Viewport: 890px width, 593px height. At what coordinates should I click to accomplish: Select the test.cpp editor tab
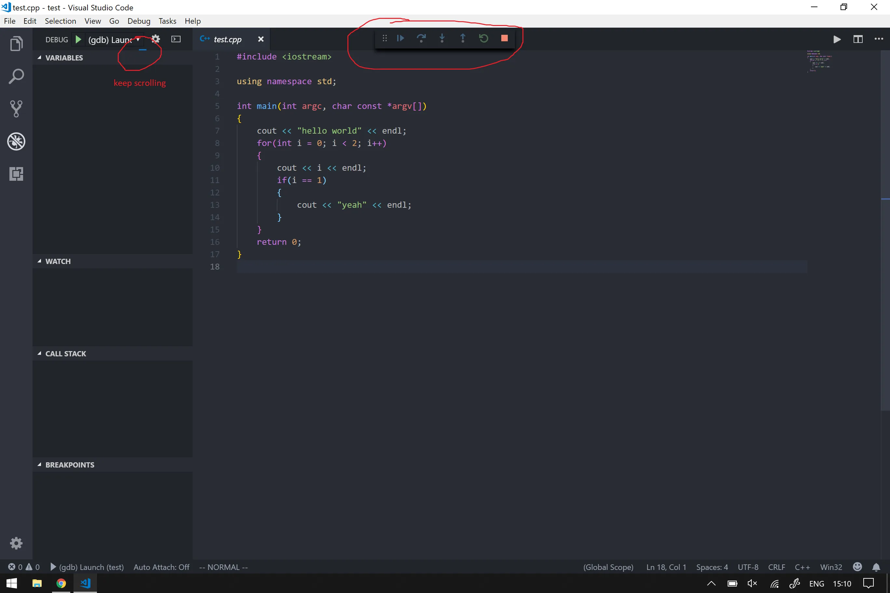(227, 39)
